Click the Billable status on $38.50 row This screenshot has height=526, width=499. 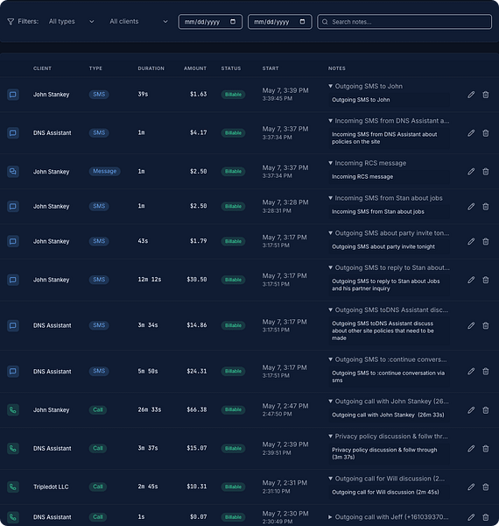click(x=233, y=280)
